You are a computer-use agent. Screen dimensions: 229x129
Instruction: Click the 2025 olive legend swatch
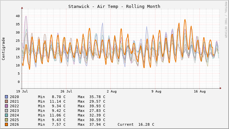point(7,120)
